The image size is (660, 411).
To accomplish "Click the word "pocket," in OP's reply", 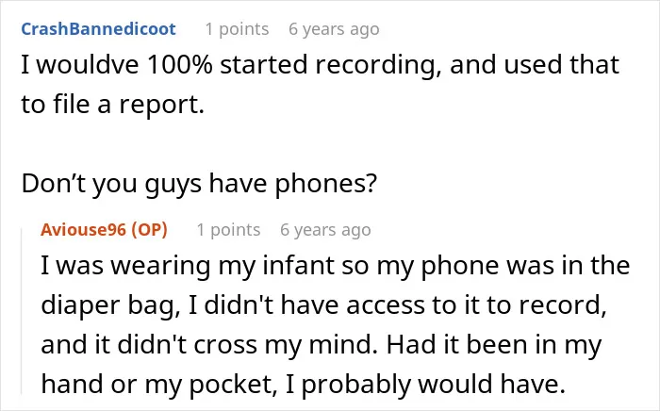I will point(232,385).
